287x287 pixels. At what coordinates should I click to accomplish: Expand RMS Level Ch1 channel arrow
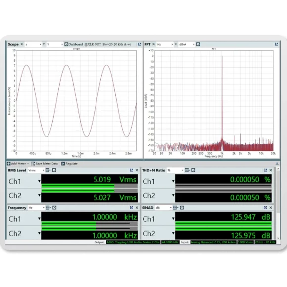39,181
